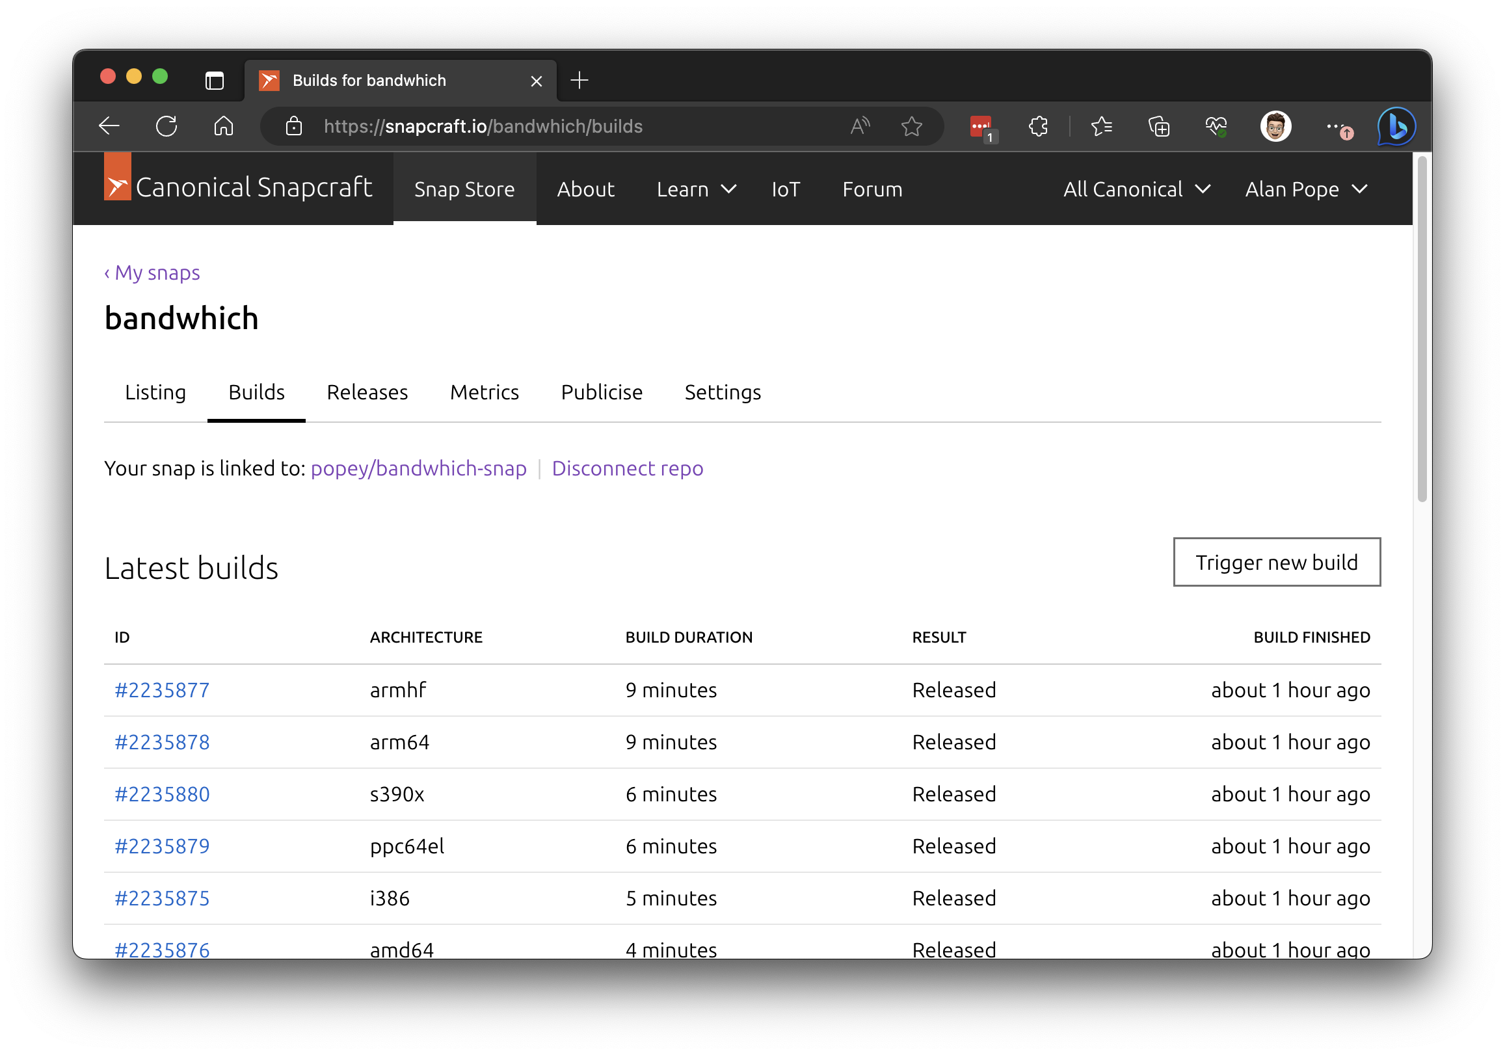Open Snap Store in the navigation
1505x1055 pixels.
click(464, 189)
